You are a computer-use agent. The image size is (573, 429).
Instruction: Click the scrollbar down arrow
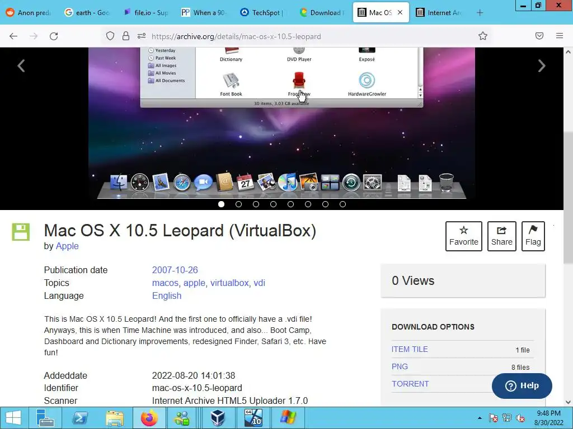[568, 402]
